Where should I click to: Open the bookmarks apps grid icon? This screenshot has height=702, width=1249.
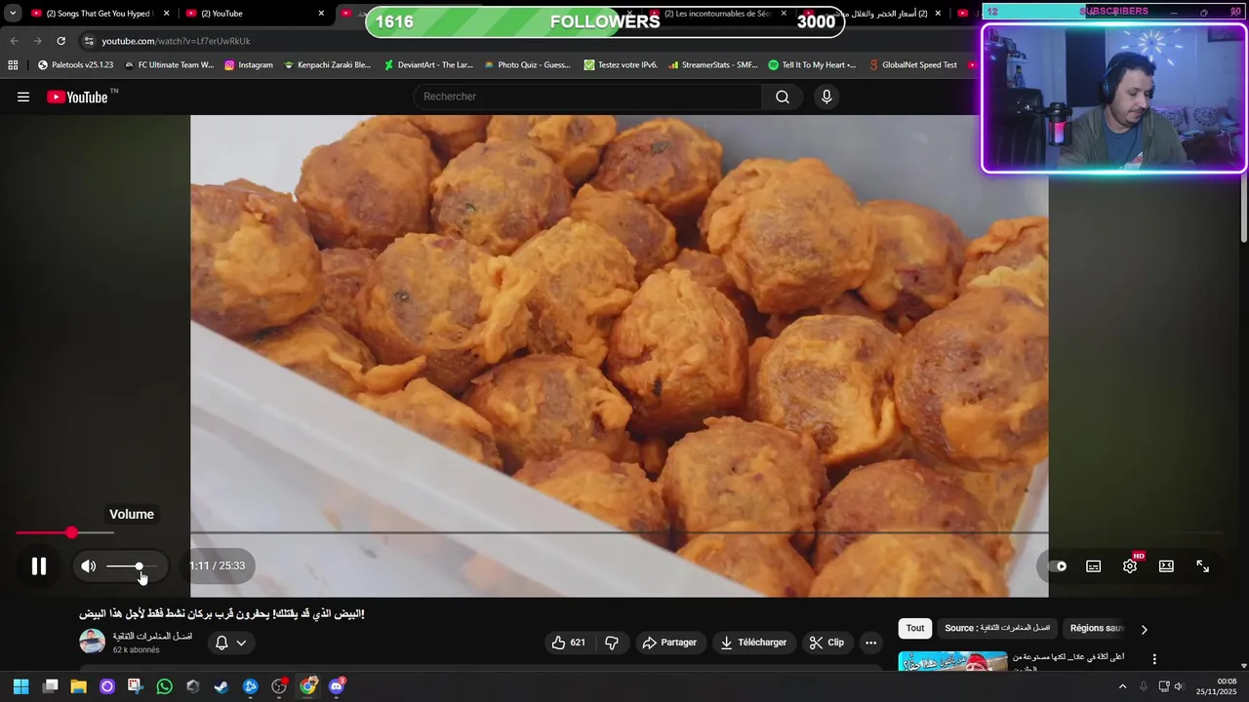coord(13,65)
